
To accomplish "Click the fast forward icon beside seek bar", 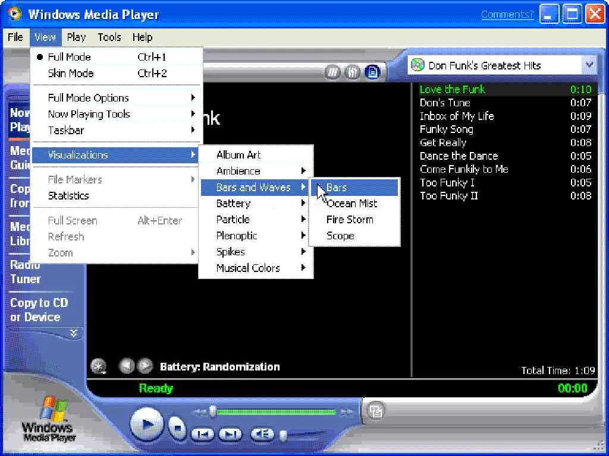I will 347,412.
